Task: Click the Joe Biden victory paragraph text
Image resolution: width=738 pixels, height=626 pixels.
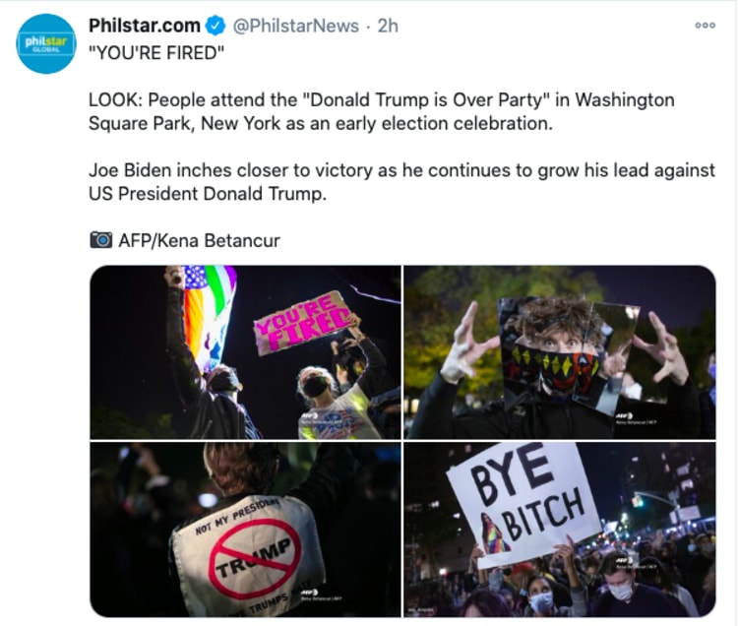Action: pyautogui.click(x=401, y=182)
